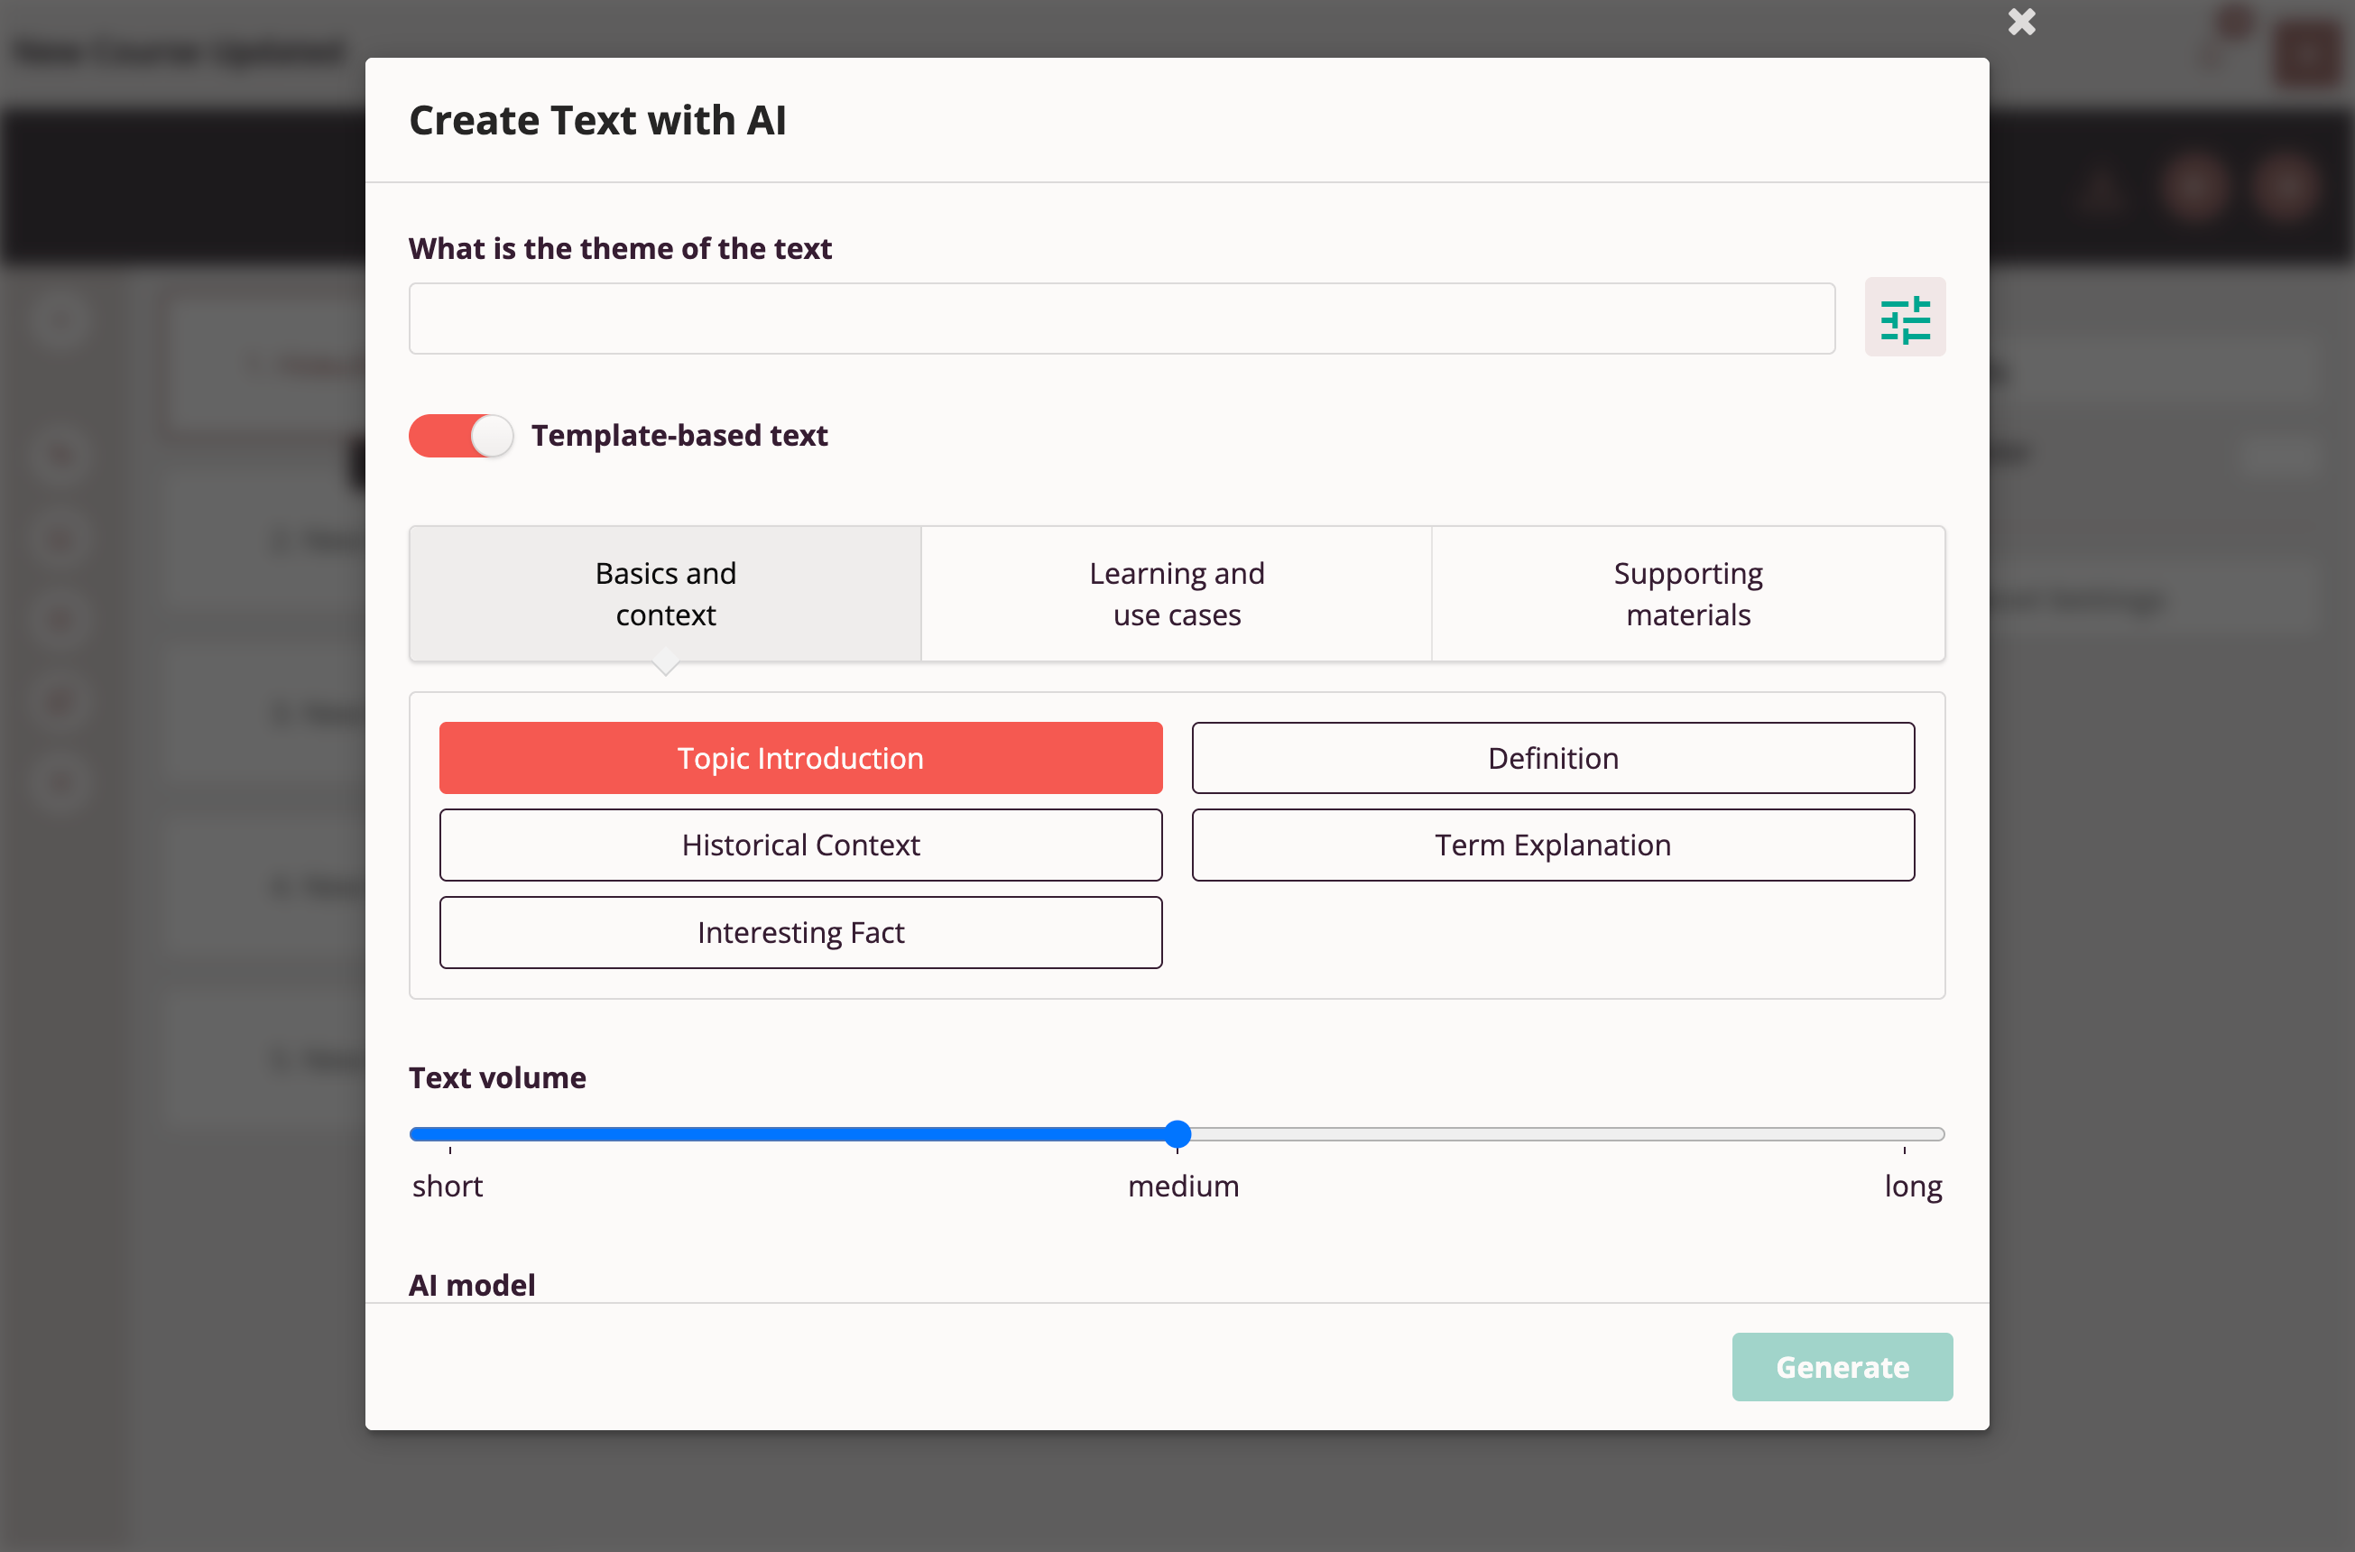This screenshot has width=2355, height=1552.
Task: Click the Text volume slider handle
Action: [1177, 1134]
